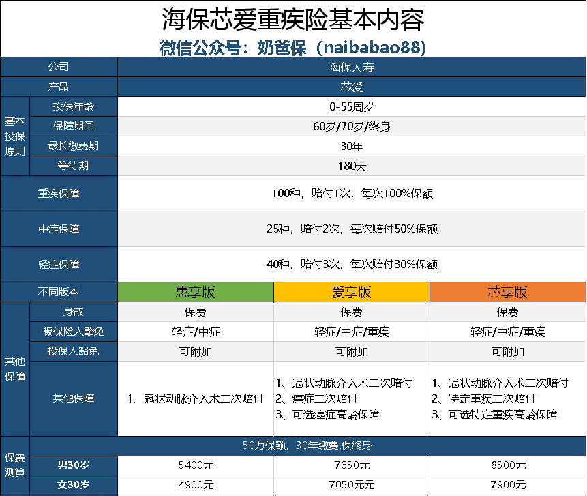Click the 基本投保原则 group label
This screenshot has height=496, width=587.
point(15,136)
